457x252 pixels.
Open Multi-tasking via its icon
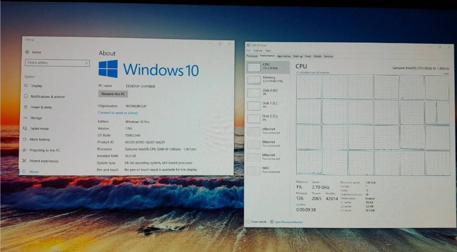pyautogui.click(x=25, y=139)
